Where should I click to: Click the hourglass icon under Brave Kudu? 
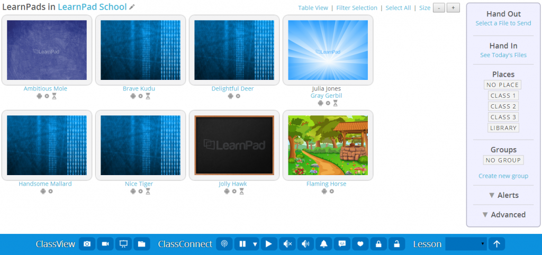148,96
